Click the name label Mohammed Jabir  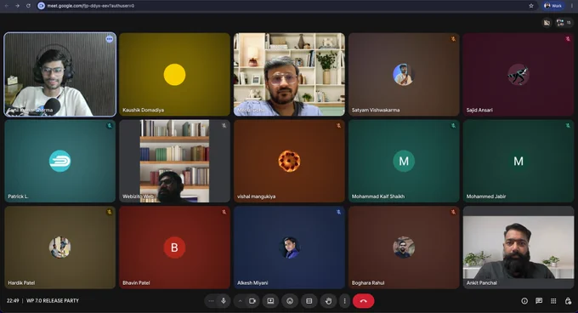pyautogui.click(x=486, y=196)
